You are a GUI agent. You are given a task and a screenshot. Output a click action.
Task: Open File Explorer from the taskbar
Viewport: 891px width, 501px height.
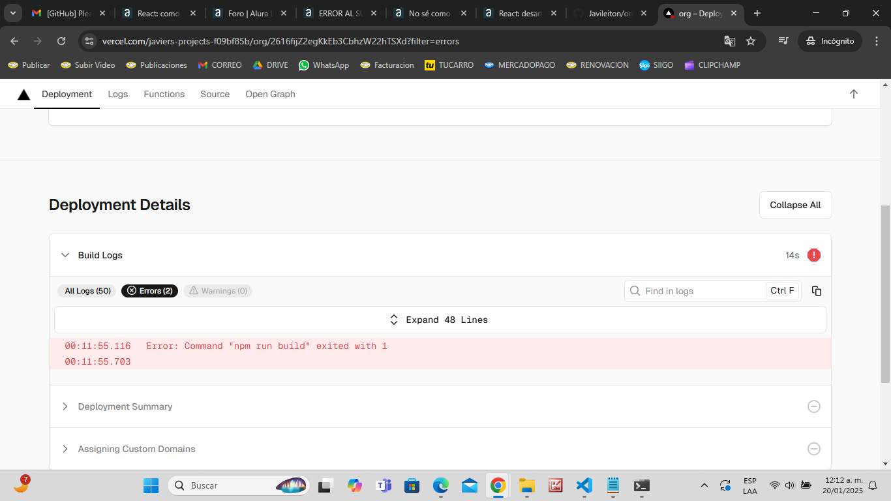click(x=526, y=485)
